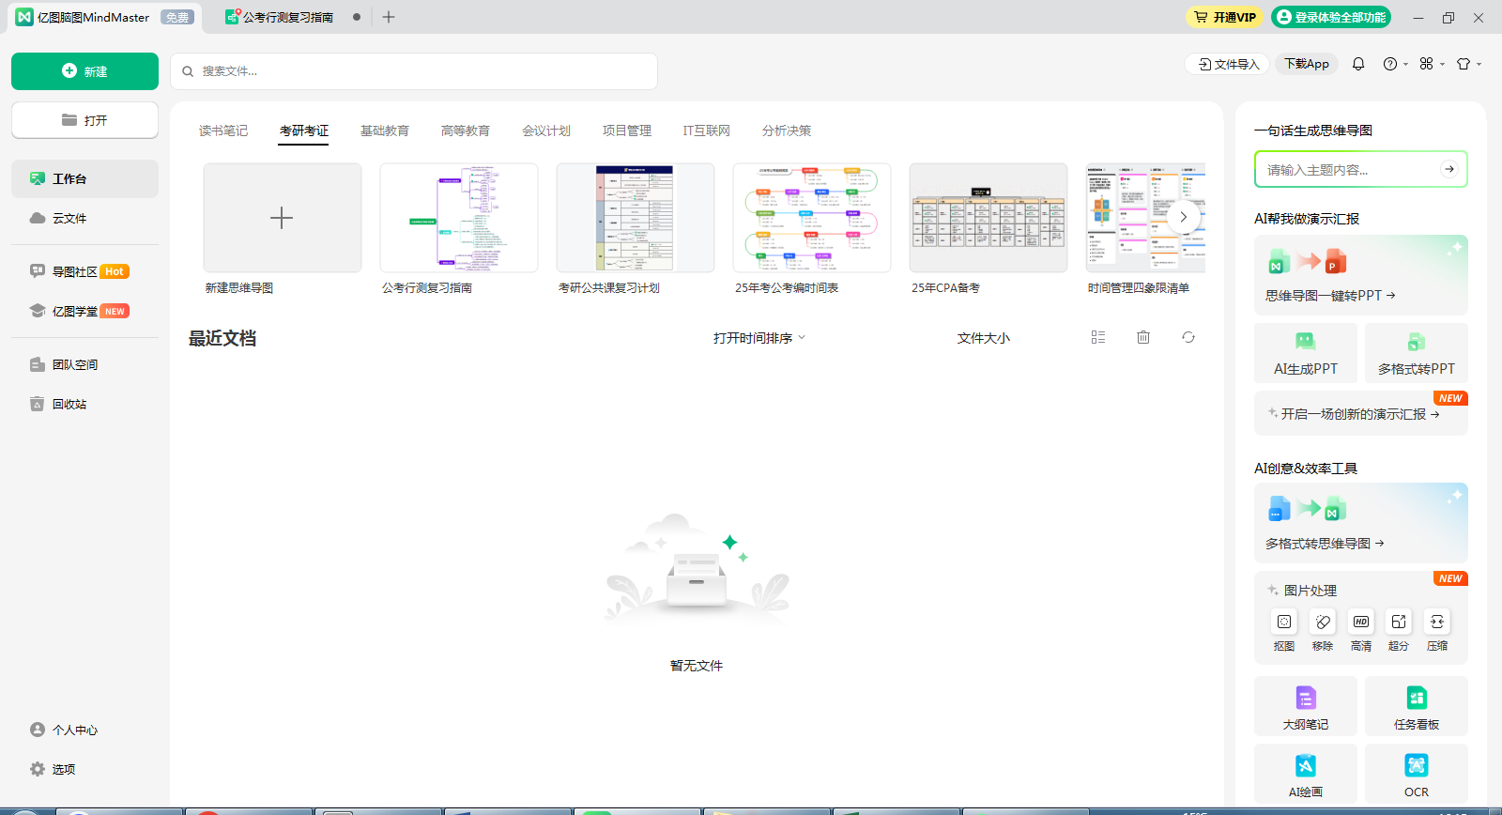Select 工作台 workbench in sidebar
The width and height of the screenshot is (1502, 815).
tap(84, 178)
